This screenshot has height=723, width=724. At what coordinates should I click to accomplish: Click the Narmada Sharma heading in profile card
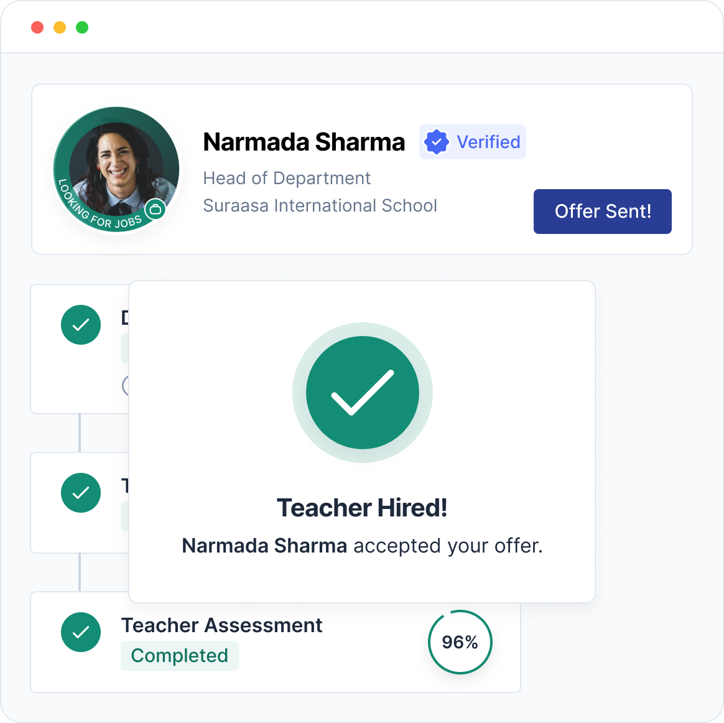pyautogui.click(x=304, y=142)
